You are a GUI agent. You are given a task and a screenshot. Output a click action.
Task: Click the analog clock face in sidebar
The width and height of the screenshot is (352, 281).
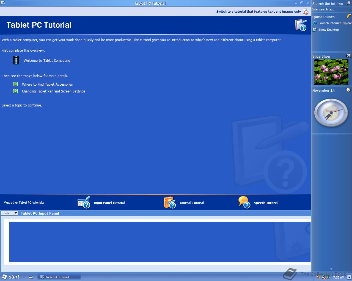[x=331, y=113]
